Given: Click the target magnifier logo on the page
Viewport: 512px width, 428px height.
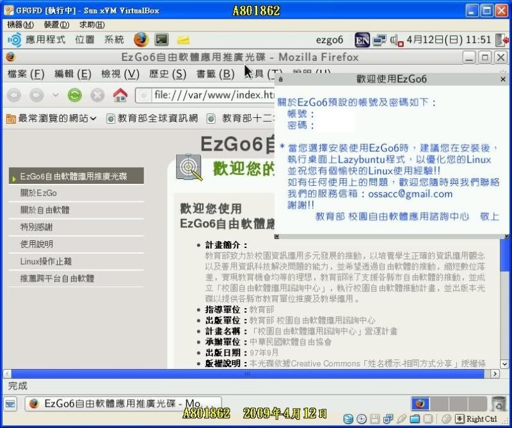Looking at the screenshot, I should (189, 167).
